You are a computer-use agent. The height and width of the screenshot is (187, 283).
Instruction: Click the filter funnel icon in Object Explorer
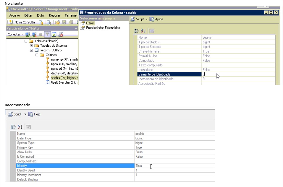(47, 34)
